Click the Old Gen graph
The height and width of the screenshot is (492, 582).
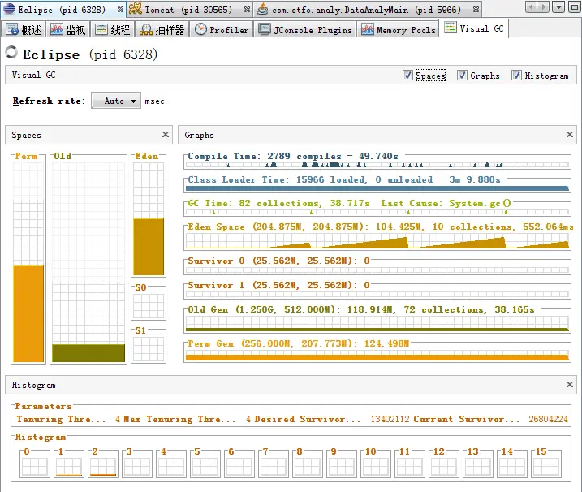click(377, 323)
